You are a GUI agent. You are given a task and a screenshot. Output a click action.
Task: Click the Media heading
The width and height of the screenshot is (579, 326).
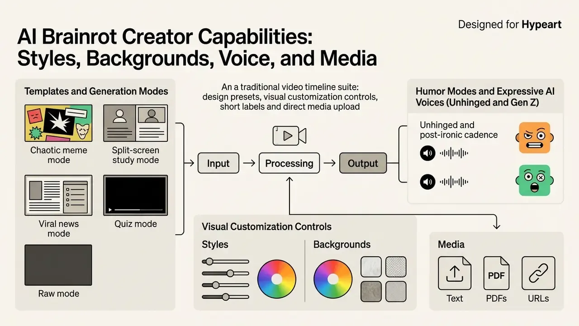click(451, 244)
